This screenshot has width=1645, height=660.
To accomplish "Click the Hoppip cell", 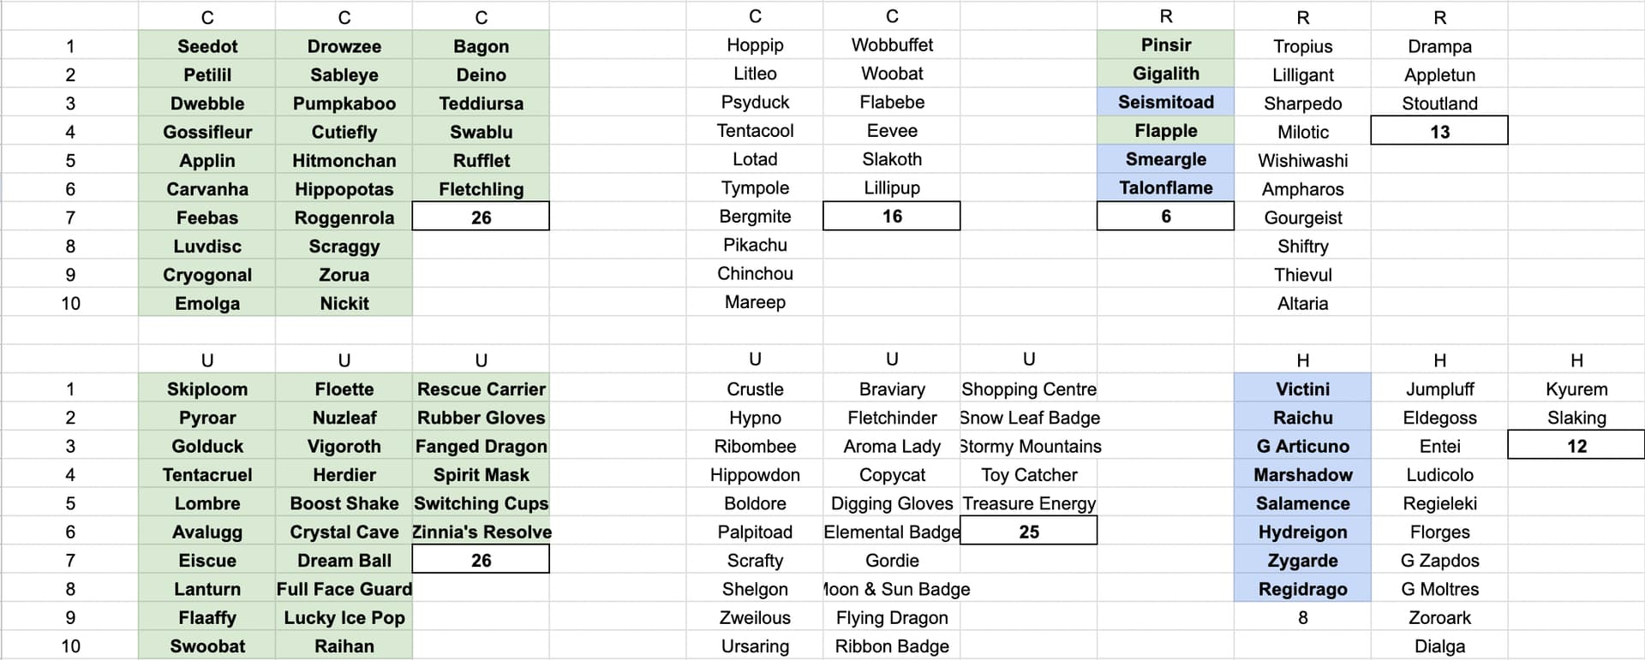I will tap(755, 45).
